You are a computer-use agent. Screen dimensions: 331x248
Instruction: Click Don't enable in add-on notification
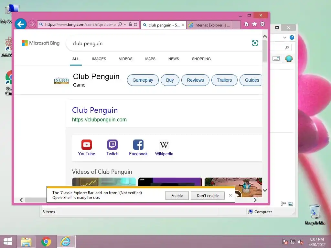tap(208, 195)
